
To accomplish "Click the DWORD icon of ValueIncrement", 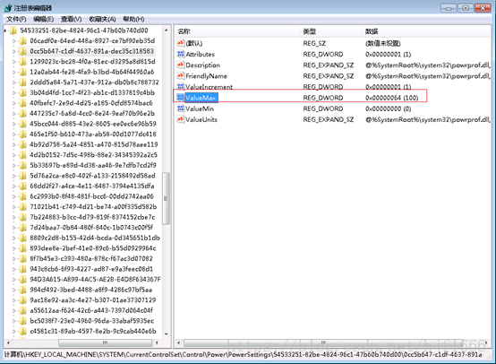I will 181,86.
